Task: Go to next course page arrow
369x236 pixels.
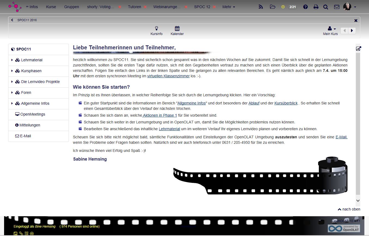Action: pos(352,31)
